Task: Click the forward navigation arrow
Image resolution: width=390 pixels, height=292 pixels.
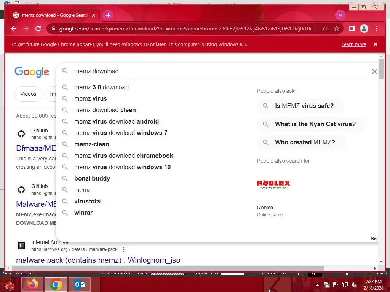Action: pyautogui.click(x=26, y=29)
